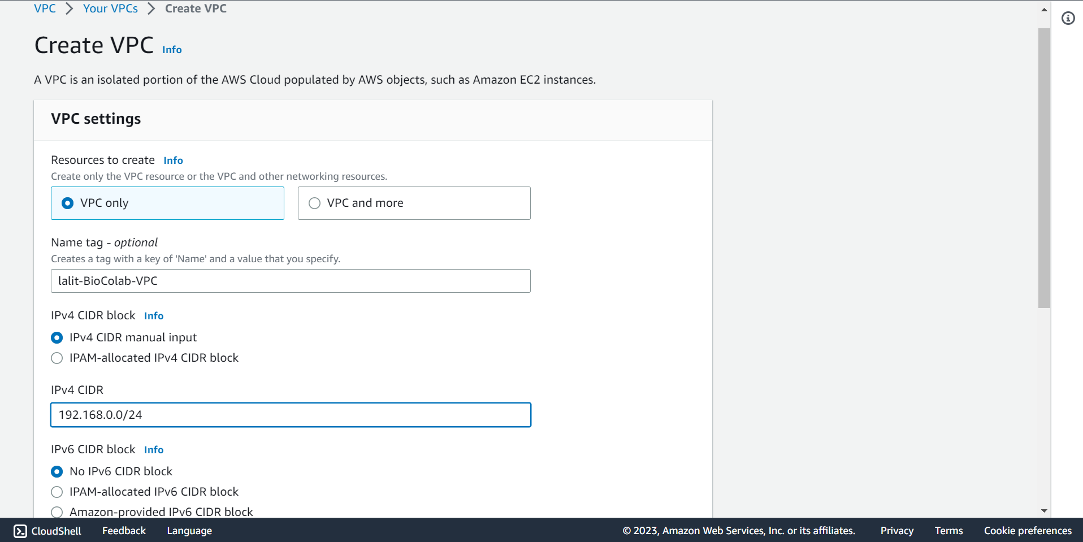
Task: Open Info link for IPv6 CIDR block
Action: point(154,450)
